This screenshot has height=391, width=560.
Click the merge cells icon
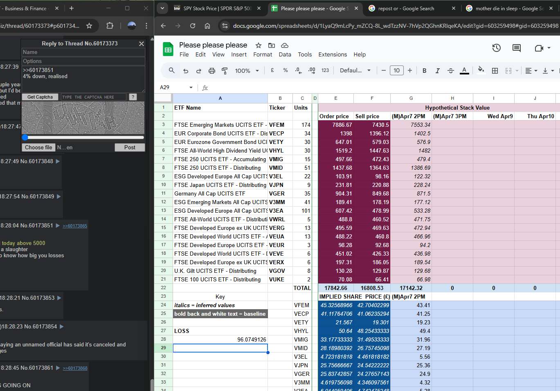coord(508,71)
